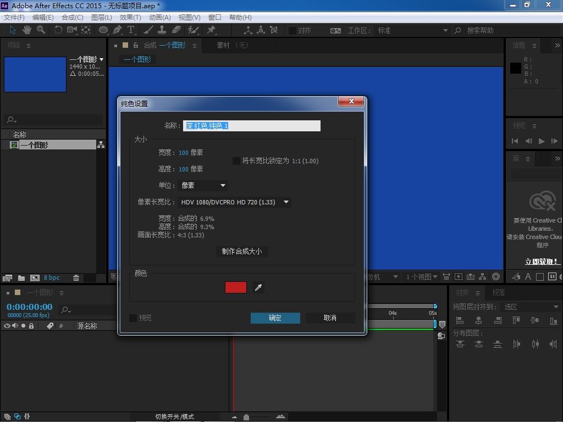Align layers to left edge
Viewport: 563px width, 422px height.
(460, 320)
